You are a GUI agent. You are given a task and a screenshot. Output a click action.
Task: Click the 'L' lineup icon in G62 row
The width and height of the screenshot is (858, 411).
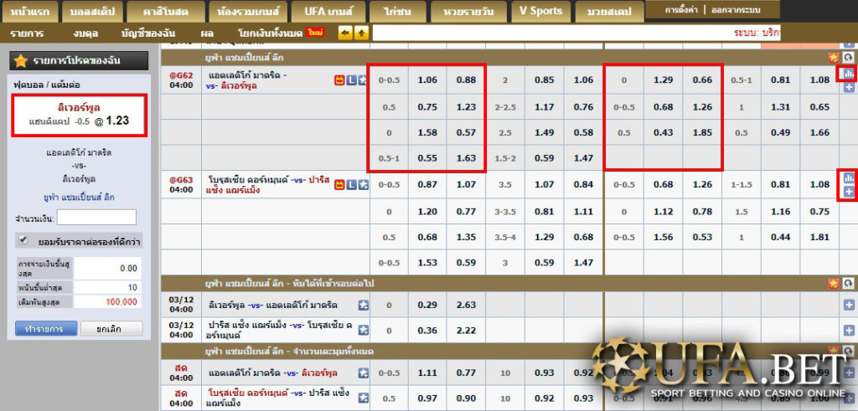coord(352,80)
